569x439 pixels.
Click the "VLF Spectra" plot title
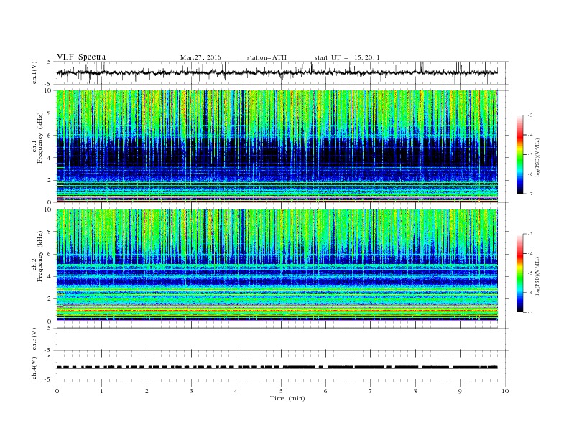(x=81, y=57)
